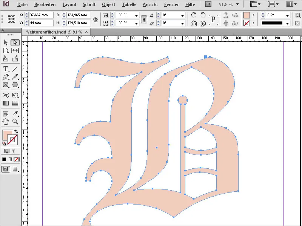Click the fill color swatch in control panel

point(247,15)
